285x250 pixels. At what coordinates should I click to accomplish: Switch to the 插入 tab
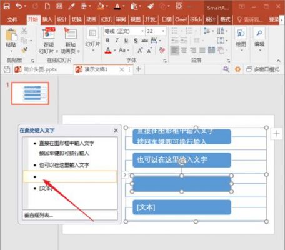click(x=47, y=19)
